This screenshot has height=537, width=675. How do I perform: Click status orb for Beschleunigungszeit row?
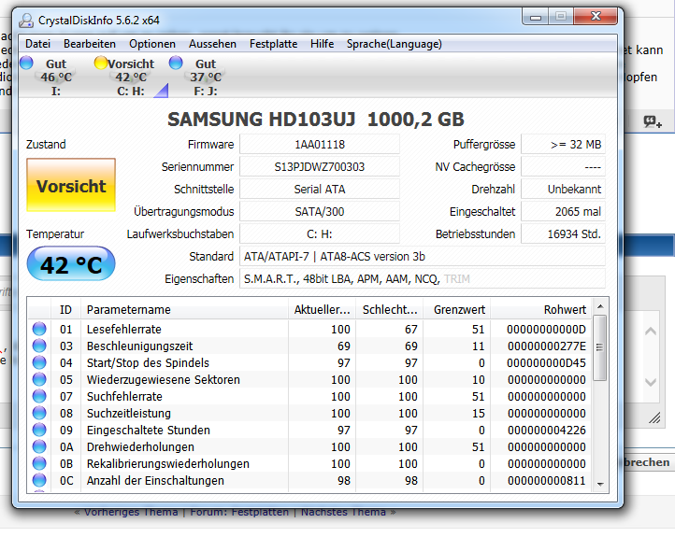click(39, 346)
